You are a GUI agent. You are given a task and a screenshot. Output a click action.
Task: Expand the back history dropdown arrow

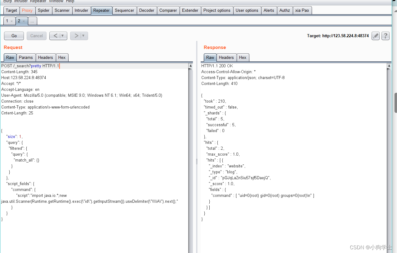pyautogui.click(x=63, y=36)
